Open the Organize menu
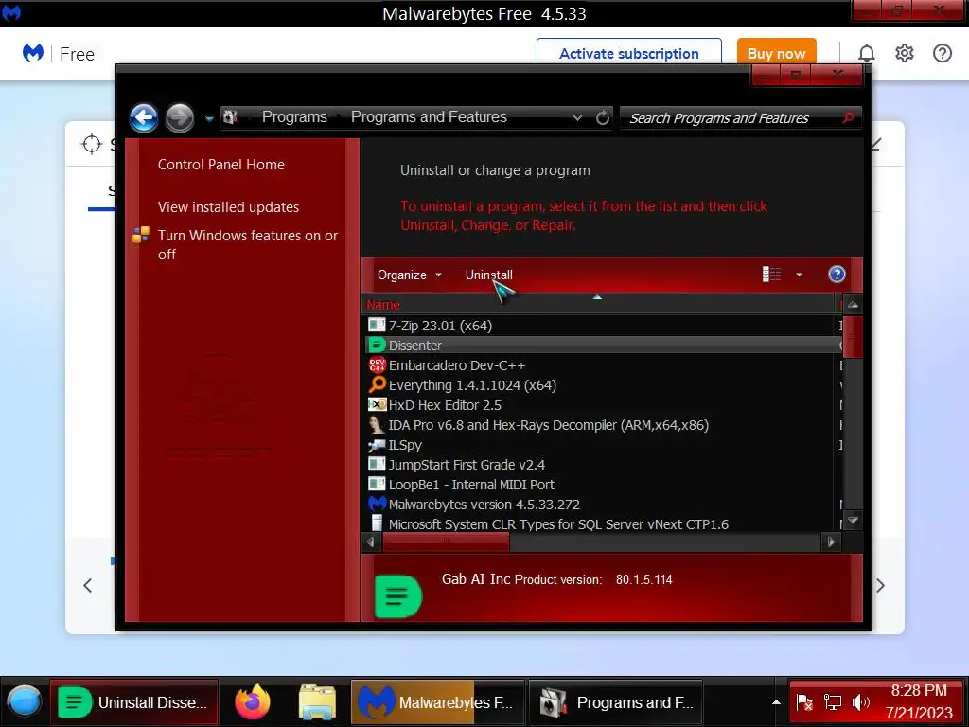This screenshot has width=969, height=727. pyautogui.click(x=409, y=275)
